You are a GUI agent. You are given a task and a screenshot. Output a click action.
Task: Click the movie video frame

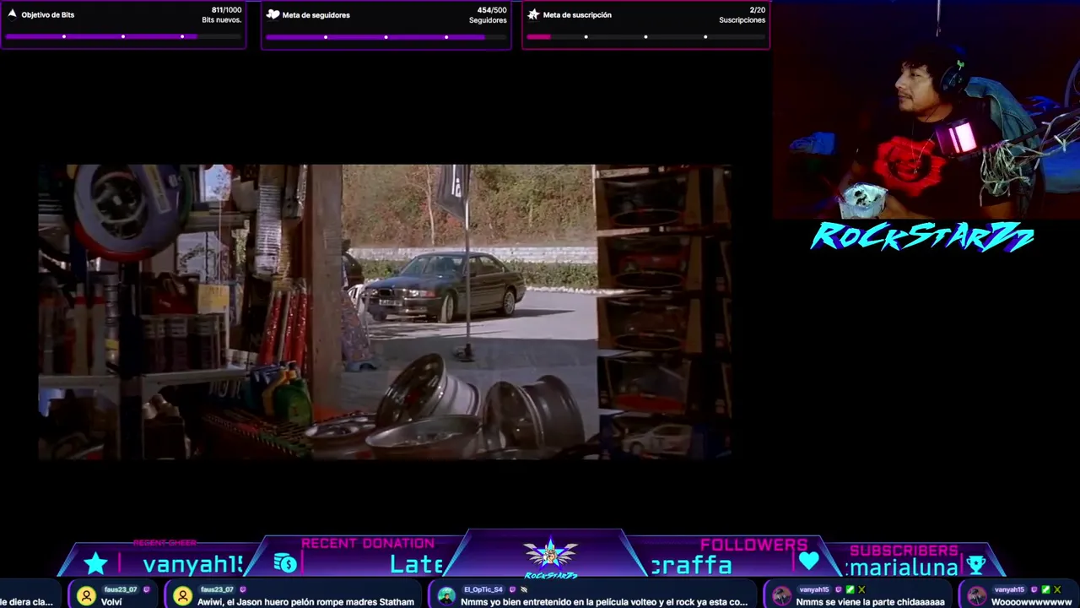point(384,312)
